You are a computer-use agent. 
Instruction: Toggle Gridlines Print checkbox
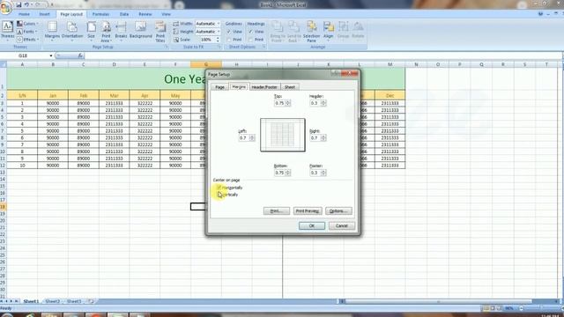point(229,40)
